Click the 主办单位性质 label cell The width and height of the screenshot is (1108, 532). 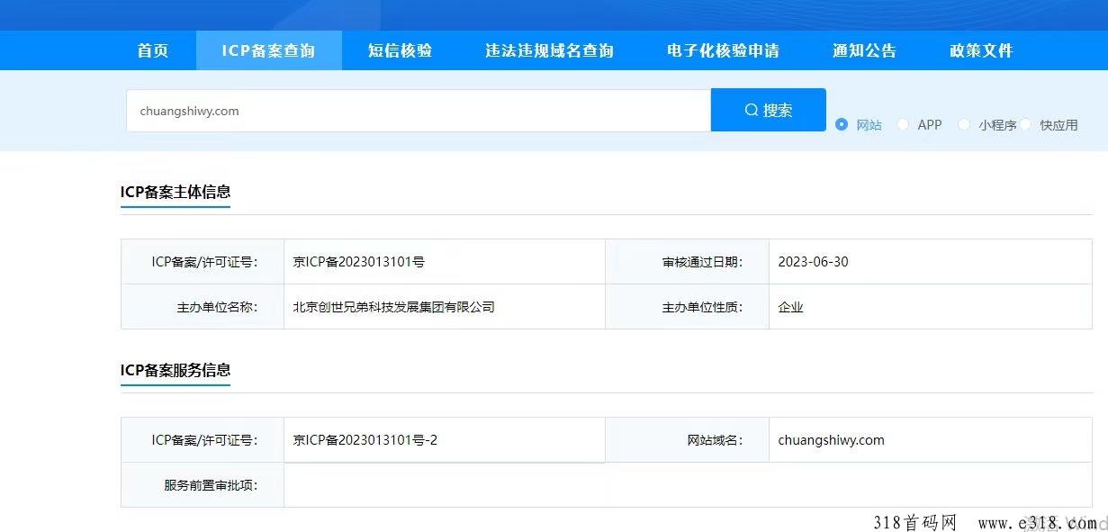pyautogui.click(x=687, y=307)
